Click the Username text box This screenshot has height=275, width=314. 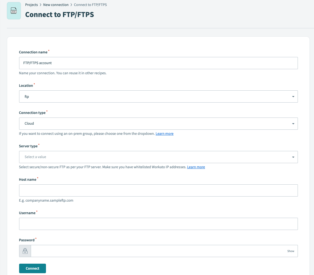pos(158,224)
